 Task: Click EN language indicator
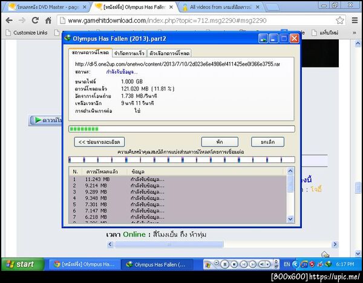(287, 264)
